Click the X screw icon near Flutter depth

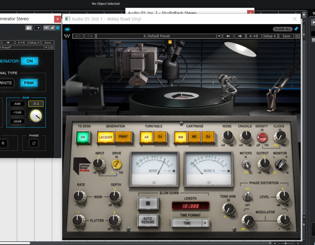[x=128, y=229]
